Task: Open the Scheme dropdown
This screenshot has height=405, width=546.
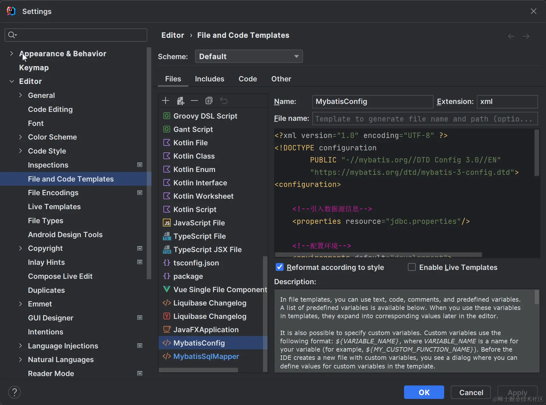Action: pyautogui.click(x=249, y=56)
